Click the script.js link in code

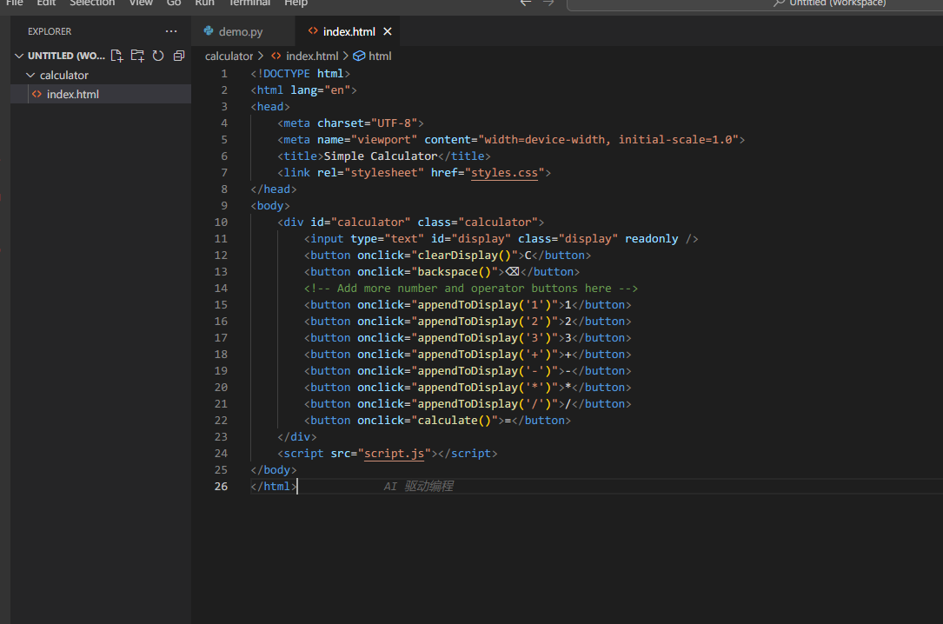[x=394, y=453]
